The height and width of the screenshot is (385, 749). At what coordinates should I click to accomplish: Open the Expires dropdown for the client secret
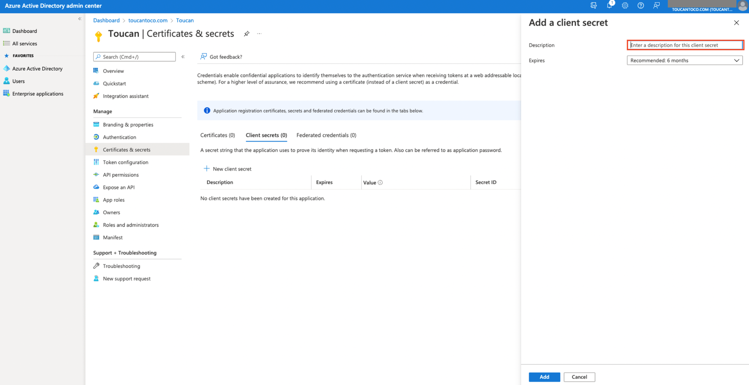[x=684, y=60]
